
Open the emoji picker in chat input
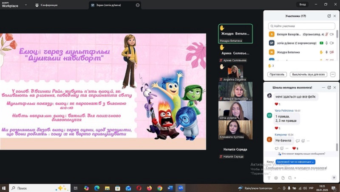pos(275,178)
